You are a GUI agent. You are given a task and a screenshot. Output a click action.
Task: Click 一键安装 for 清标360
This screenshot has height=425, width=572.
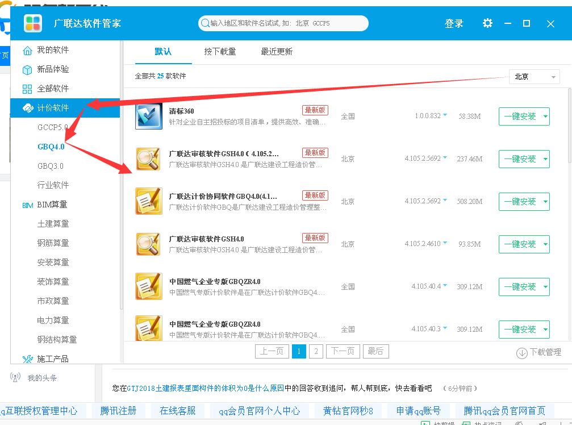[x=520, y=116]
